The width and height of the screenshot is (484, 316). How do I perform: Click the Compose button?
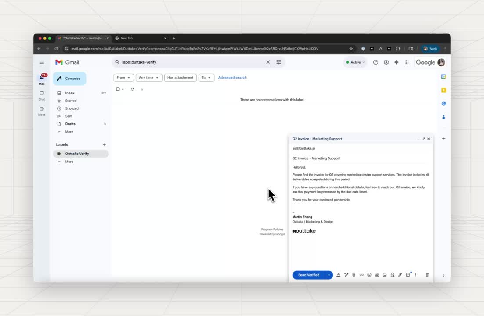[69, 79]
